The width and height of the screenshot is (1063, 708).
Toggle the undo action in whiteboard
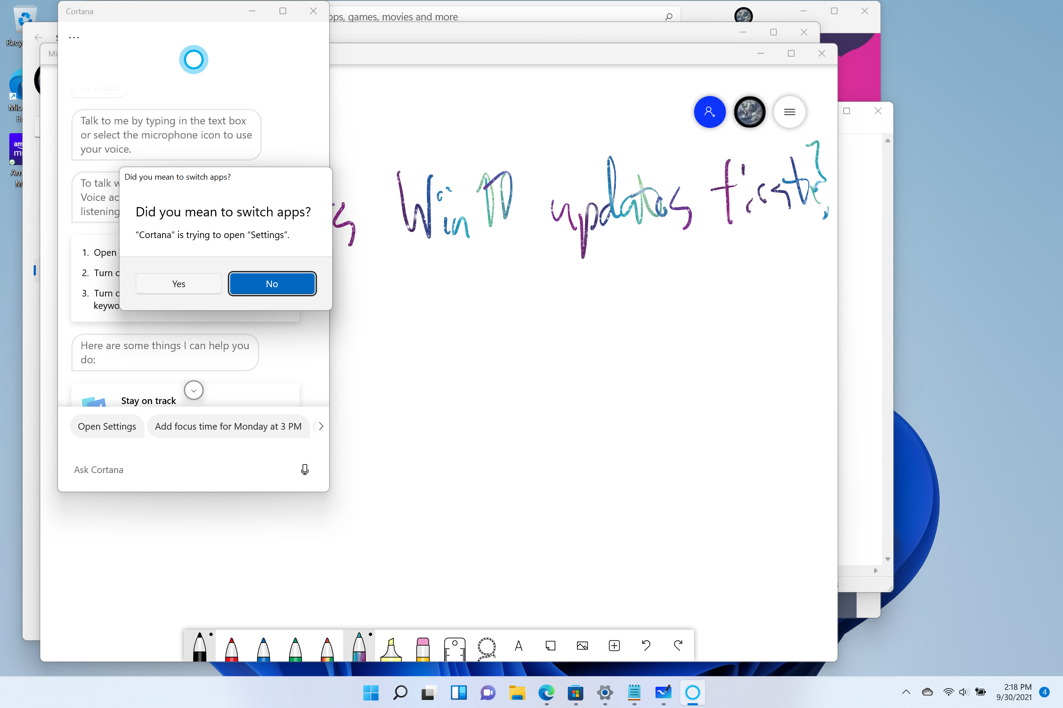coord(646,646)
